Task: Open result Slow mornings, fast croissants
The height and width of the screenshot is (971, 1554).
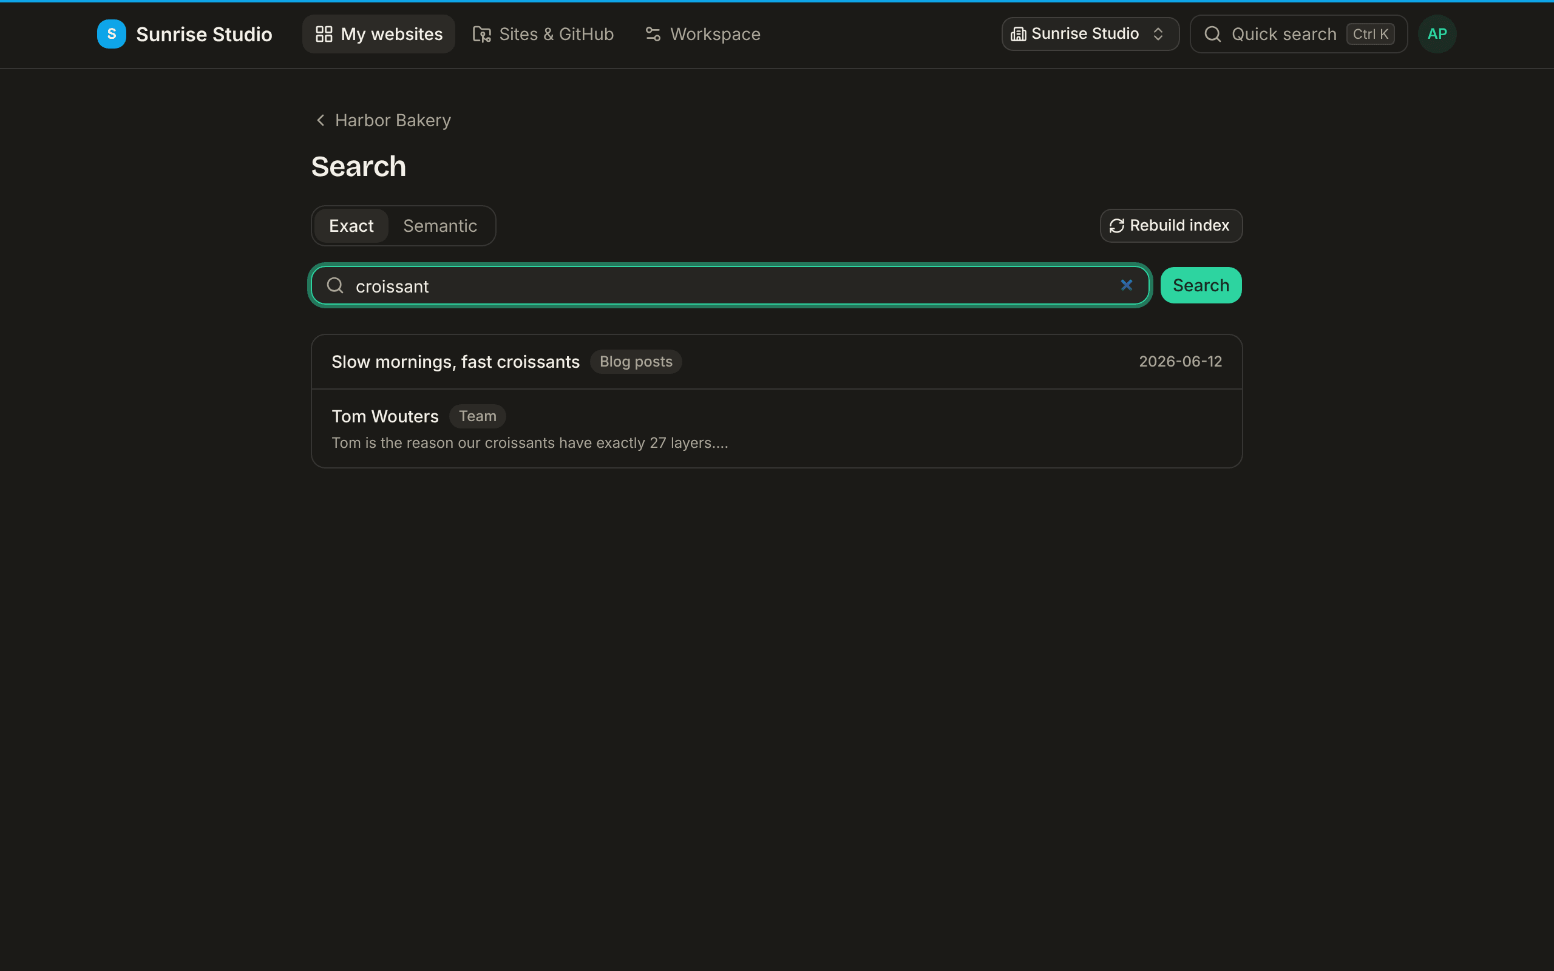Action: click(x=776, y=362)
